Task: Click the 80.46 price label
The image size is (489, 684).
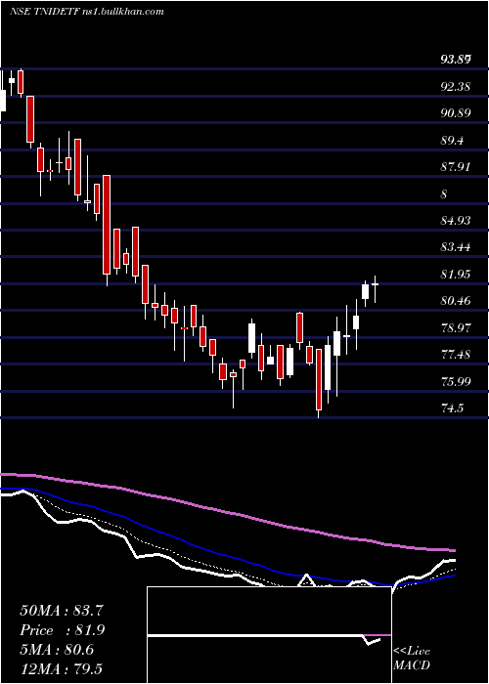Action: click(x=456, y=301)
